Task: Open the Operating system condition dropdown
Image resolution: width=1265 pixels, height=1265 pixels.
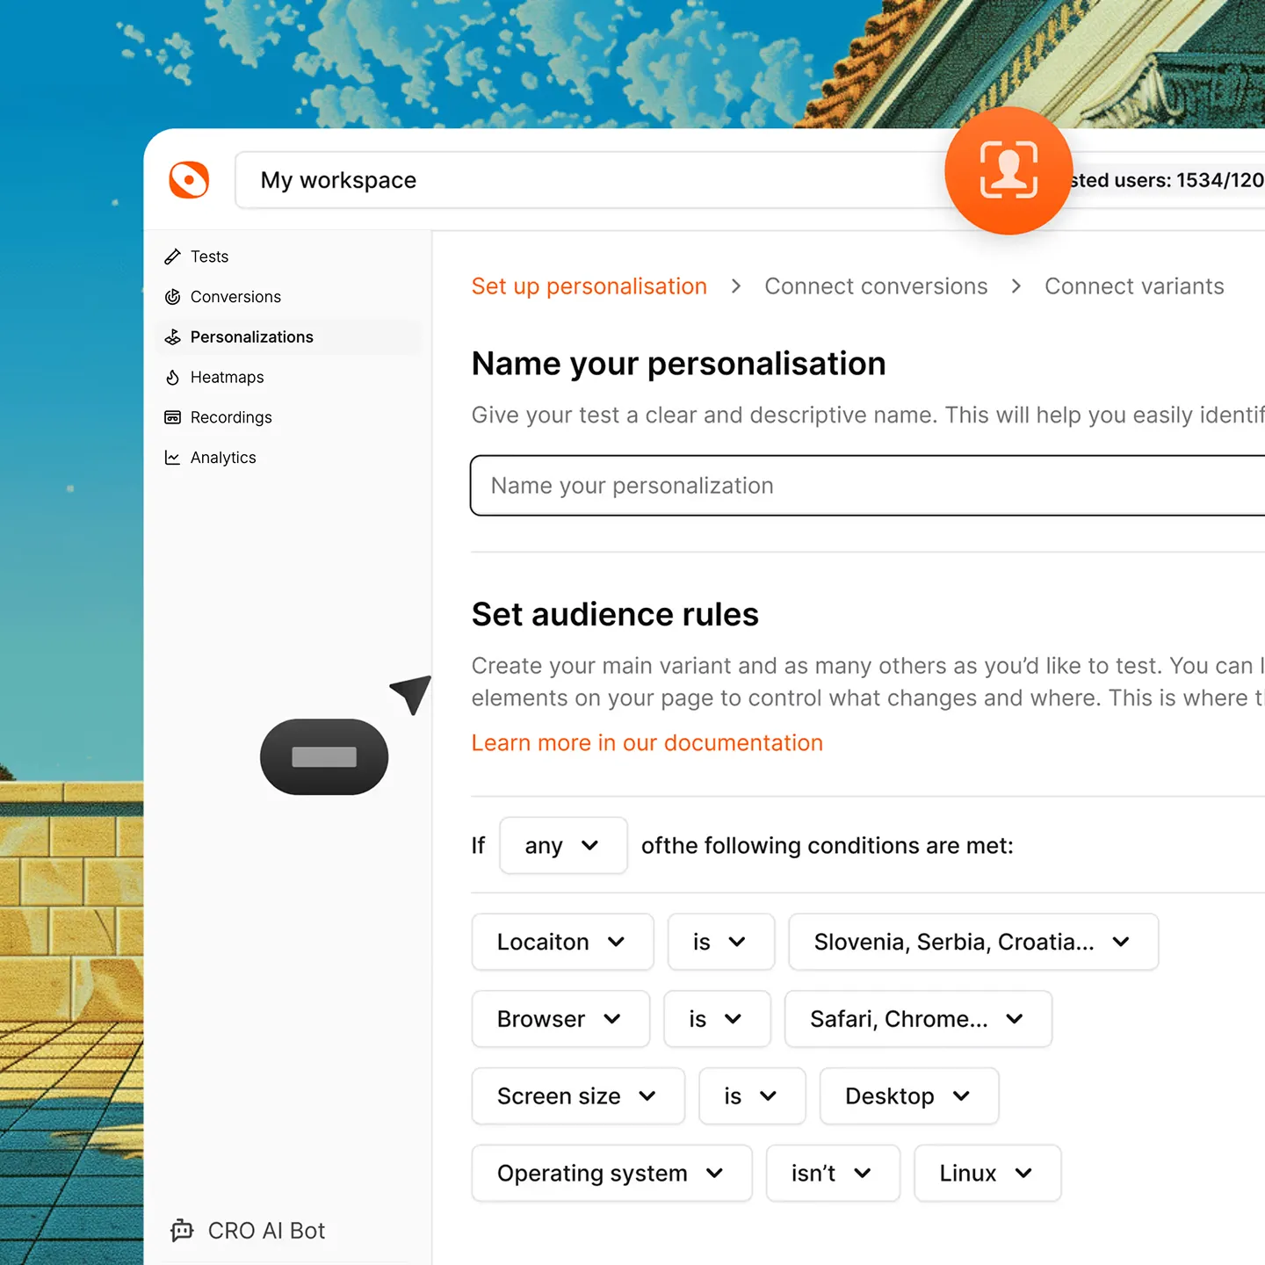Action: (611, 1173)
